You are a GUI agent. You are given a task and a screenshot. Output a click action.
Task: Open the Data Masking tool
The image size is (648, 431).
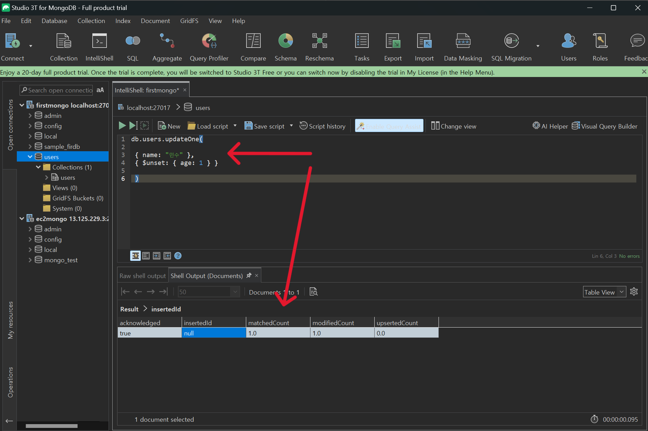pos(463,47)
